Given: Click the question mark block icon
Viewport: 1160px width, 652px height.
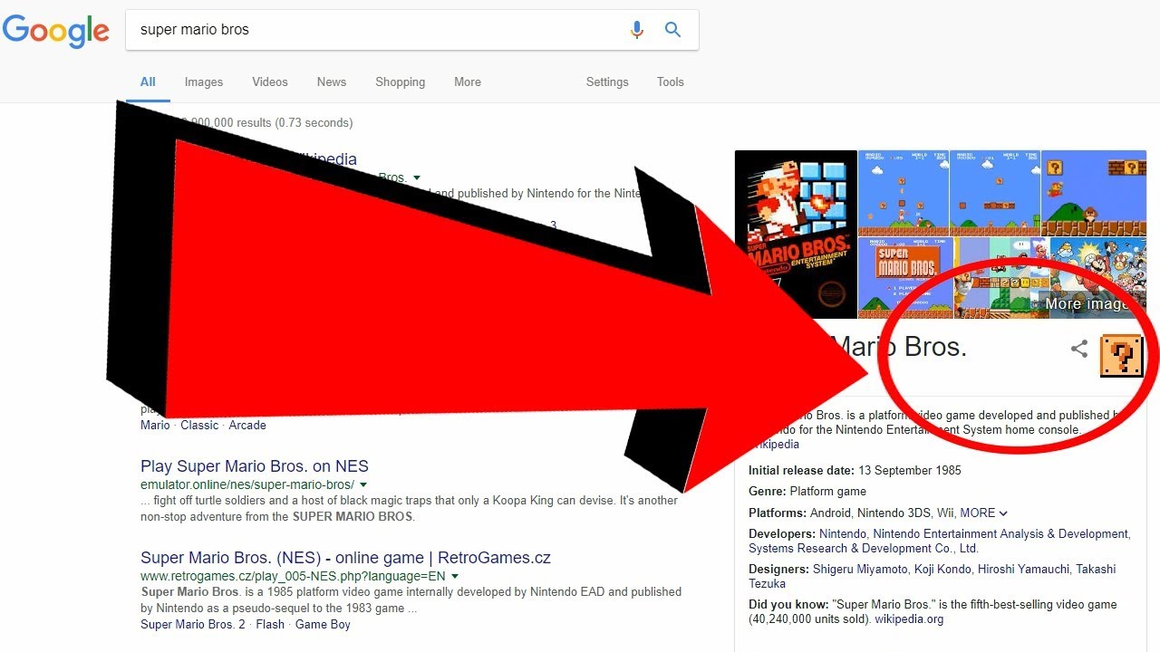Looking at the screenshot, I should [1121, 356].
